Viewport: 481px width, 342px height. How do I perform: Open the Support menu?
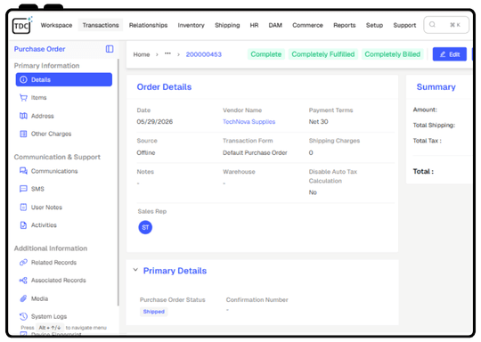click(x=404, y=25)
